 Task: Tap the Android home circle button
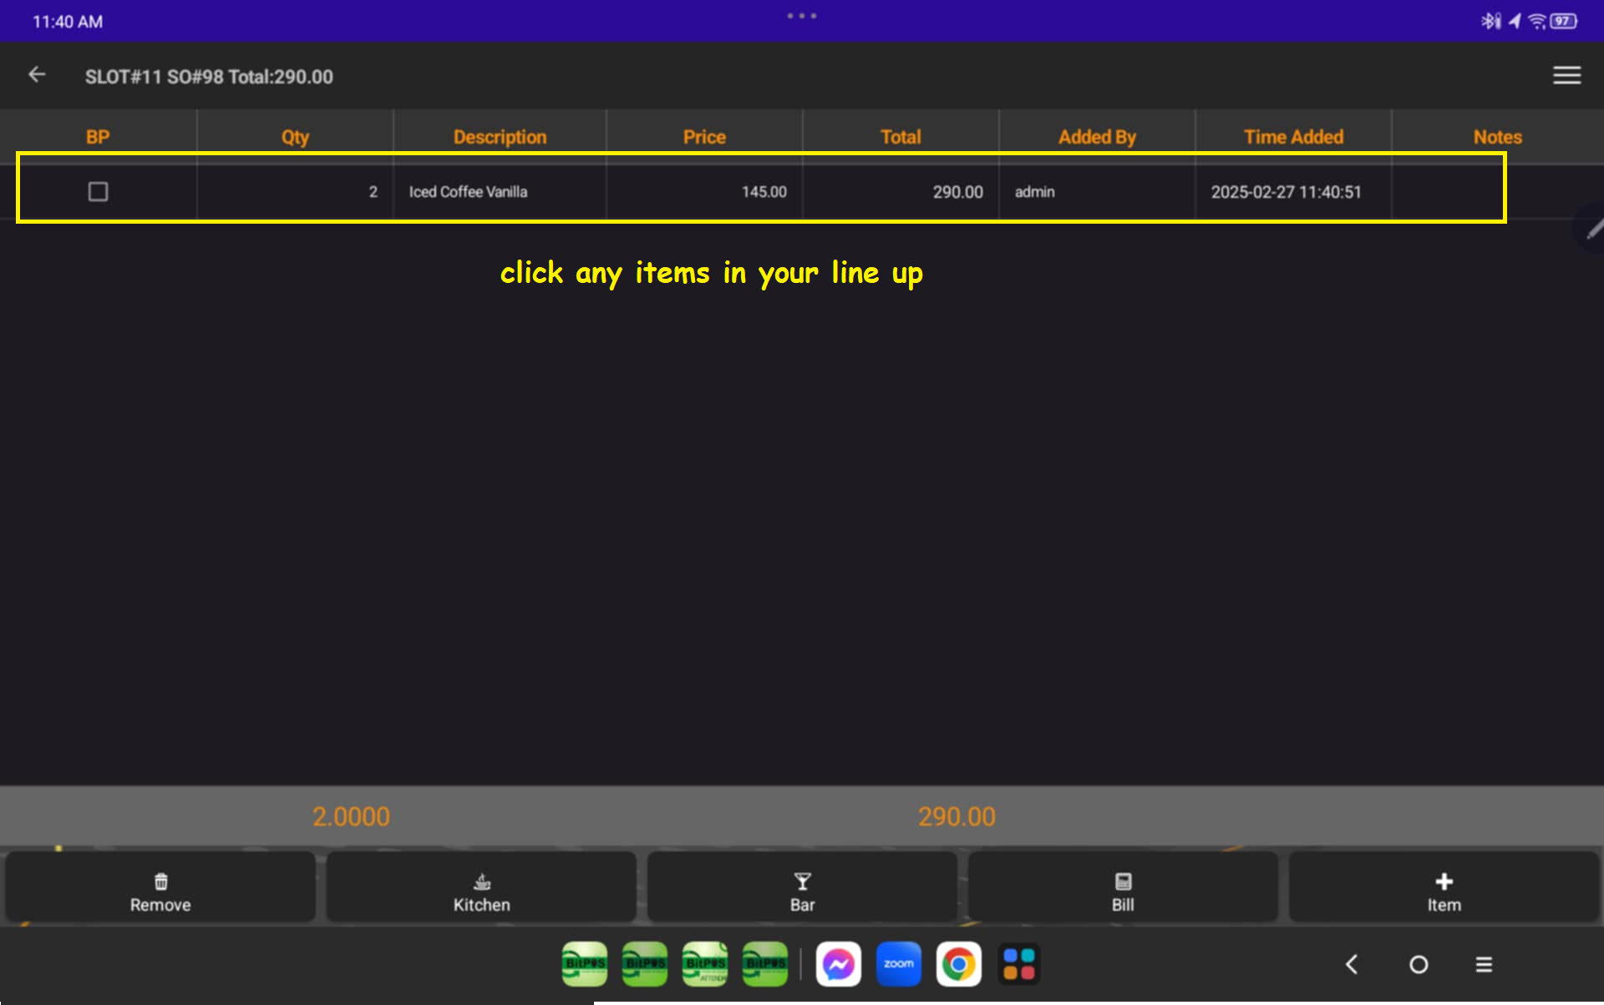click(x=1419, y=965)
